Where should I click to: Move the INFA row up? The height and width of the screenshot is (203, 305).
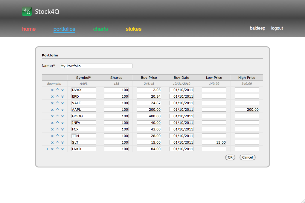(x=57, y=123)
